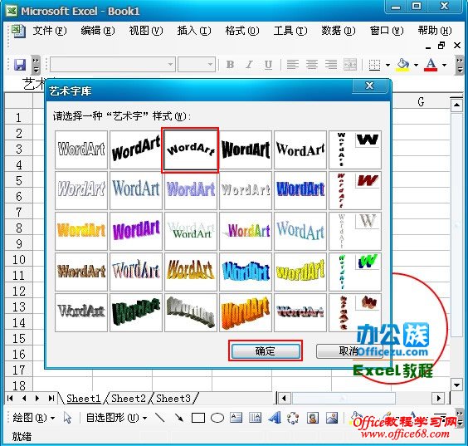Select the 3D blue wavy WordArt style
Image resolution: width=468 pixels, height=446 pixels.
point(246,272)
